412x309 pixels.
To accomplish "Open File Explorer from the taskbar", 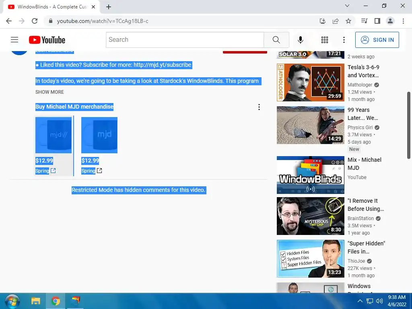I will tap(36, 301).
